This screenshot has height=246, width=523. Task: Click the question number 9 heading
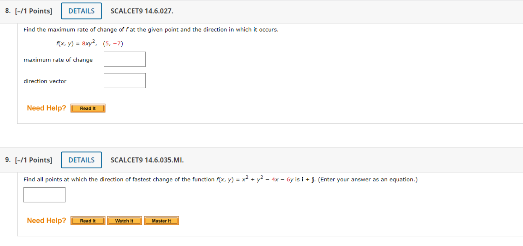pyautogui.click(x=8, y=160)
